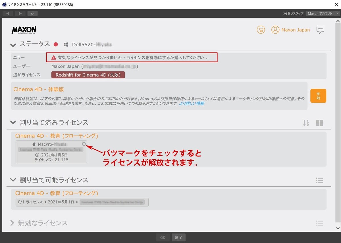Click the Cinema 4D - 体験版 heading

[x=39, y=89]
